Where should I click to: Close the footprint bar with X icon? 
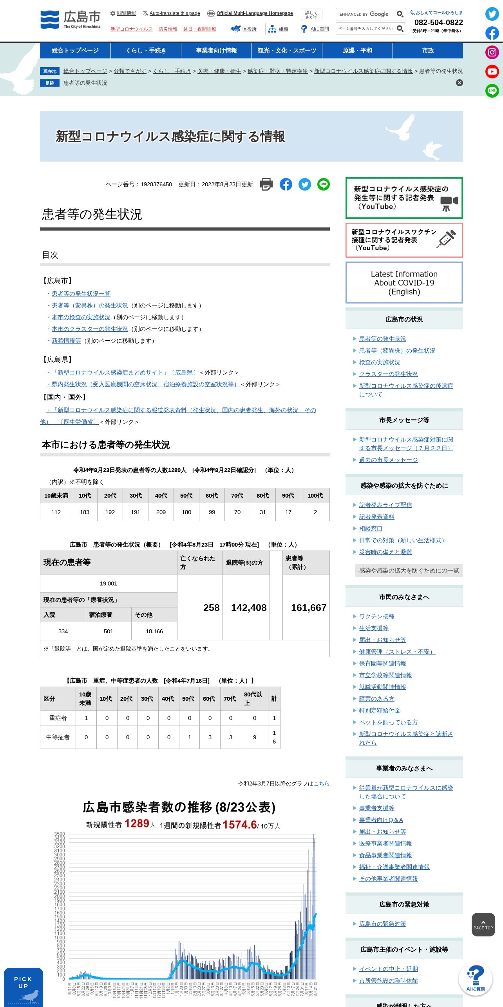coord(460,83)
